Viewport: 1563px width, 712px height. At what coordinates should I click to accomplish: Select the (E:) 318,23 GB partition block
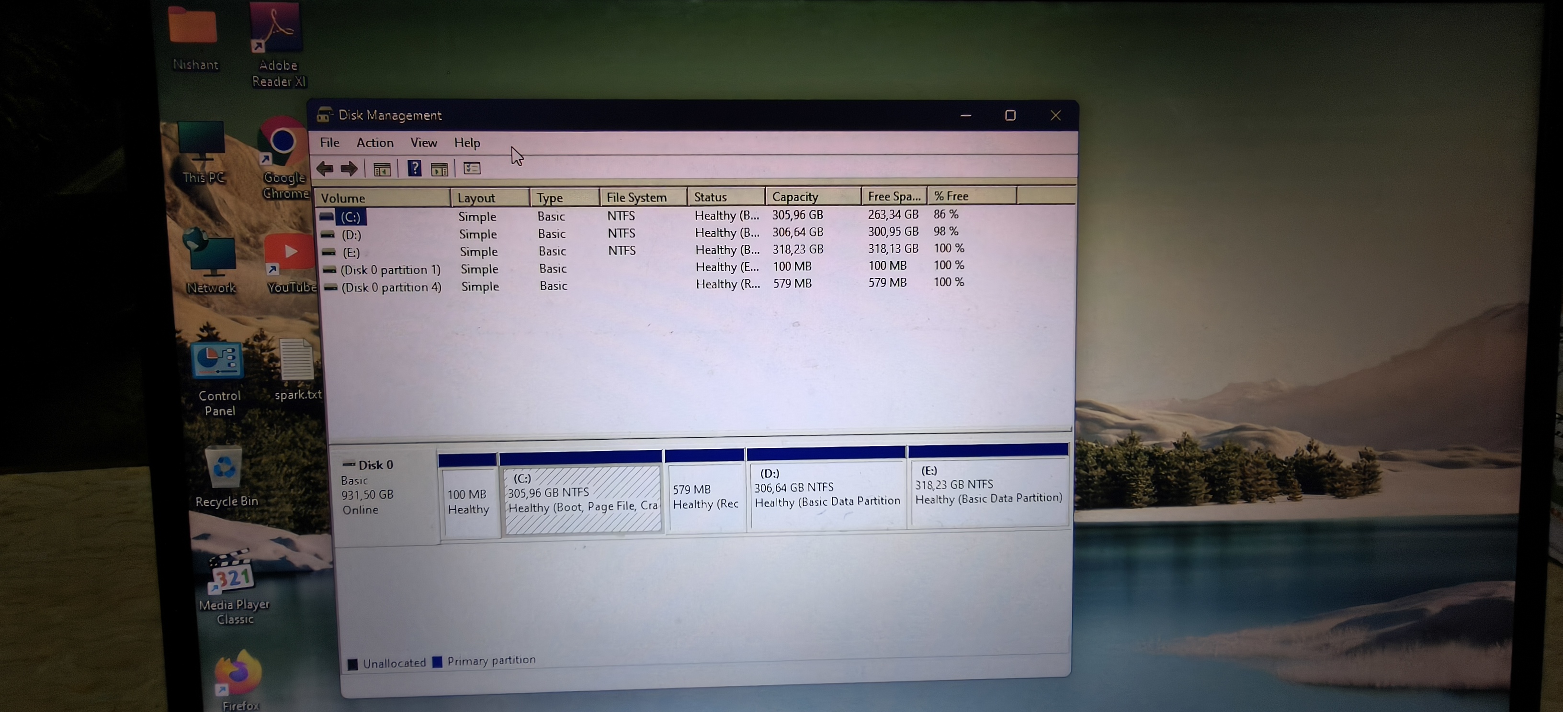(x=988, y=491)
